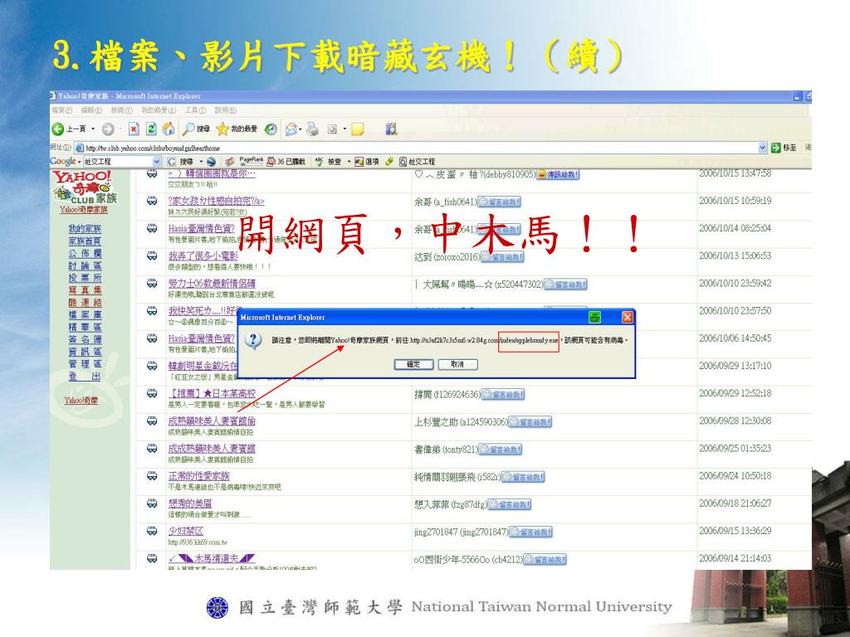Click the Google toolbar G search button
The height and width of the screenshot is (637, 850).
click(171, 162)
